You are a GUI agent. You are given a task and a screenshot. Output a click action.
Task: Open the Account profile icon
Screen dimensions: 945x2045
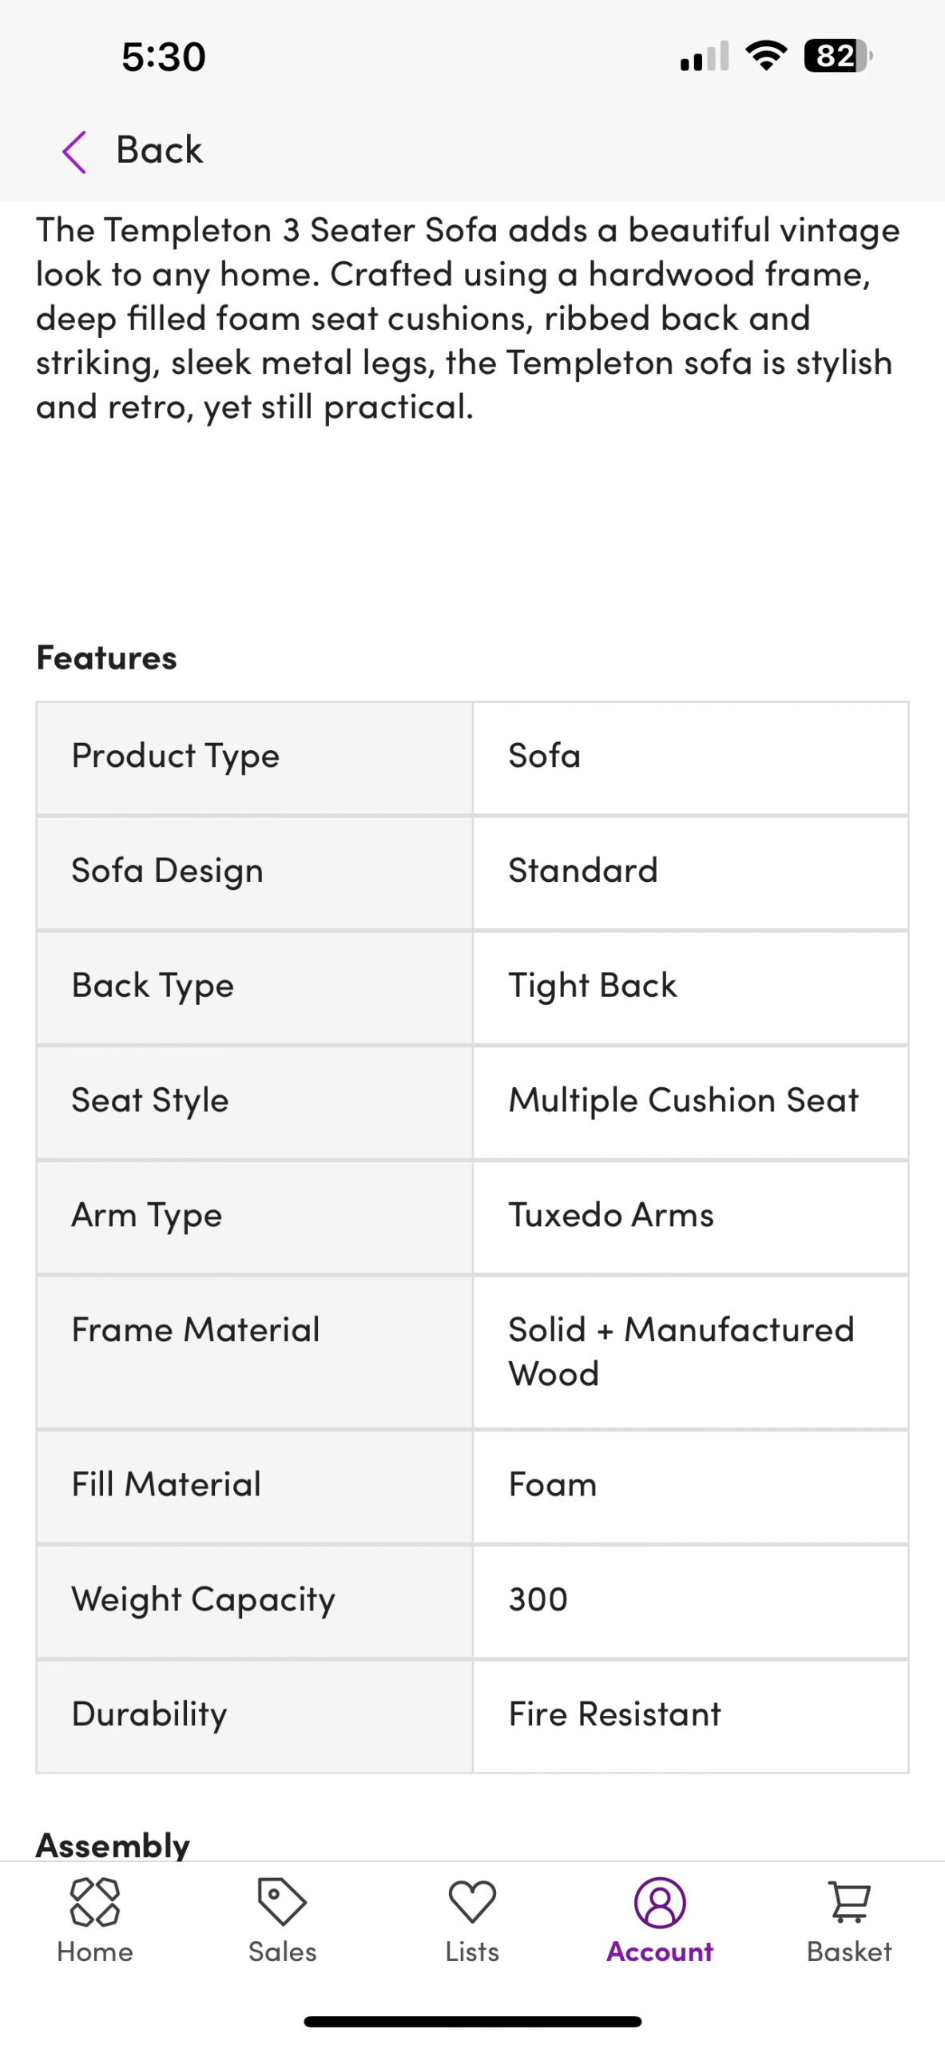tap(660, 1902)
